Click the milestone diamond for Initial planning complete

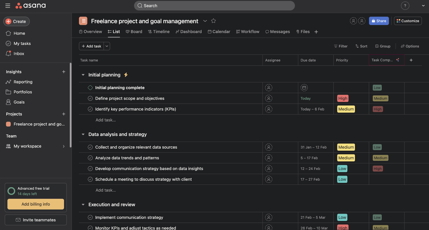tap(90, 88)
